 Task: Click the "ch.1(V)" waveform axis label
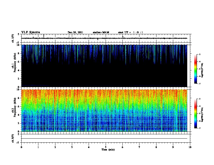point(13,38)
